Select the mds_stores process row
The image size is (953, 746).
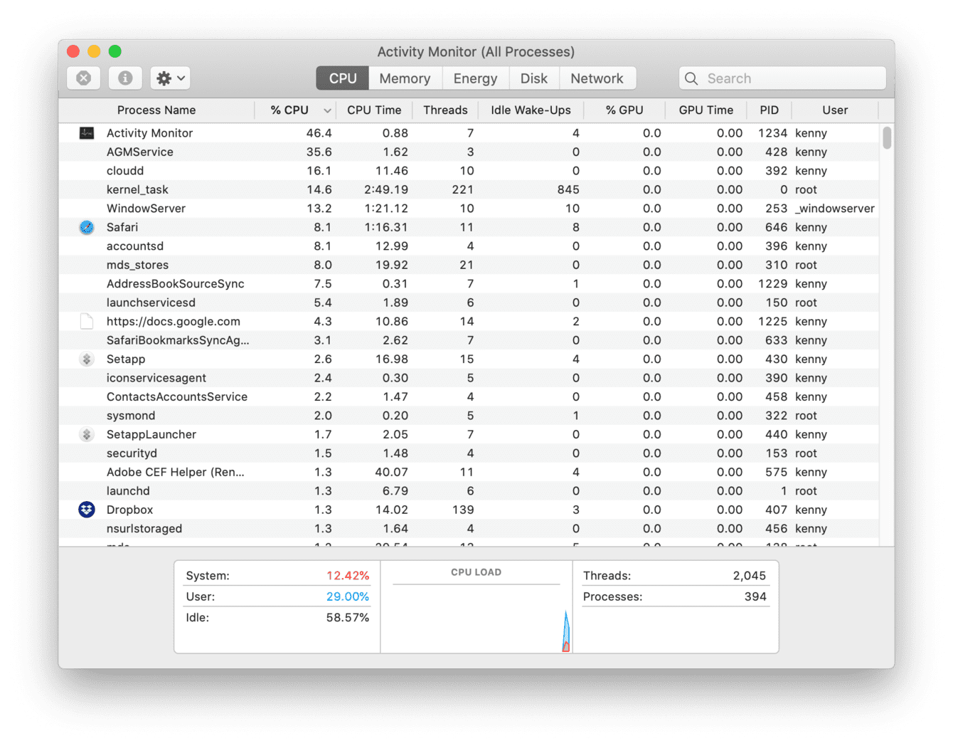pos(469,265)
